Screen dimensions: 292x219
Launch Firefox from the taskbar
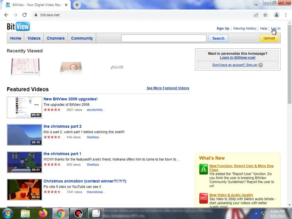(x=43, y=213)
